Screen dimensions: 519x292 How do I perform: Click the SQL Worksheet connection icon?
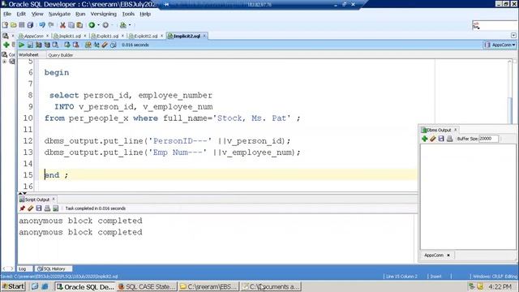point(123,25)
